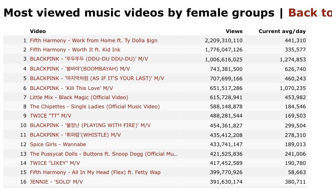This screenshot has height=188, width=332.
Task: Open BLACKPINK AS IF IT'S YOUR LAST link
Action: pyautogui.click(x=97, y=78)
